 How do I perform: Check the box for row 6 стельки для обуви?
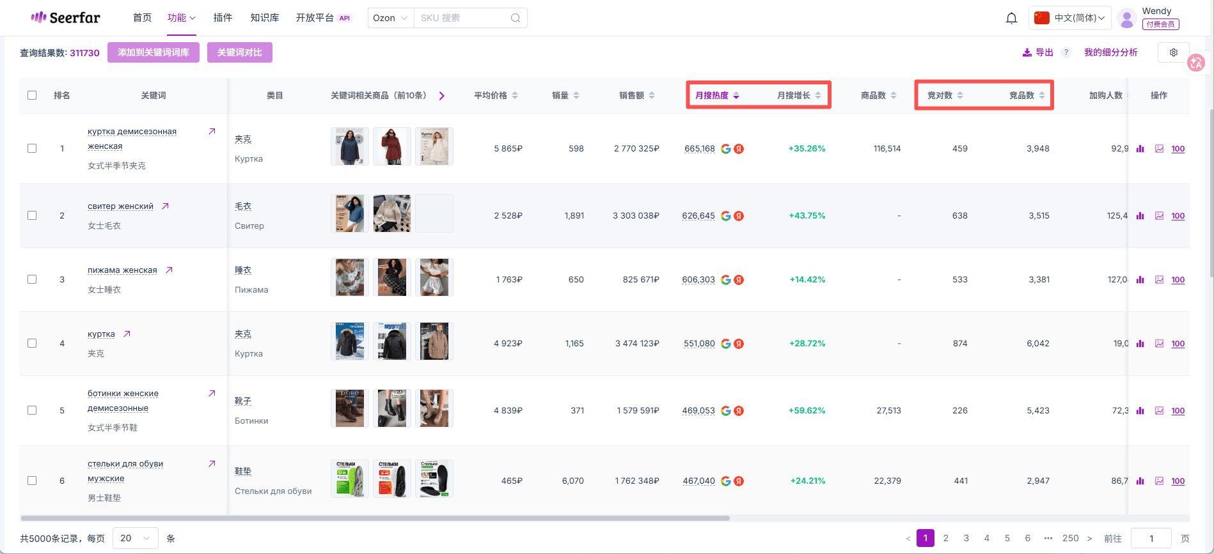(x=32, y=481)
